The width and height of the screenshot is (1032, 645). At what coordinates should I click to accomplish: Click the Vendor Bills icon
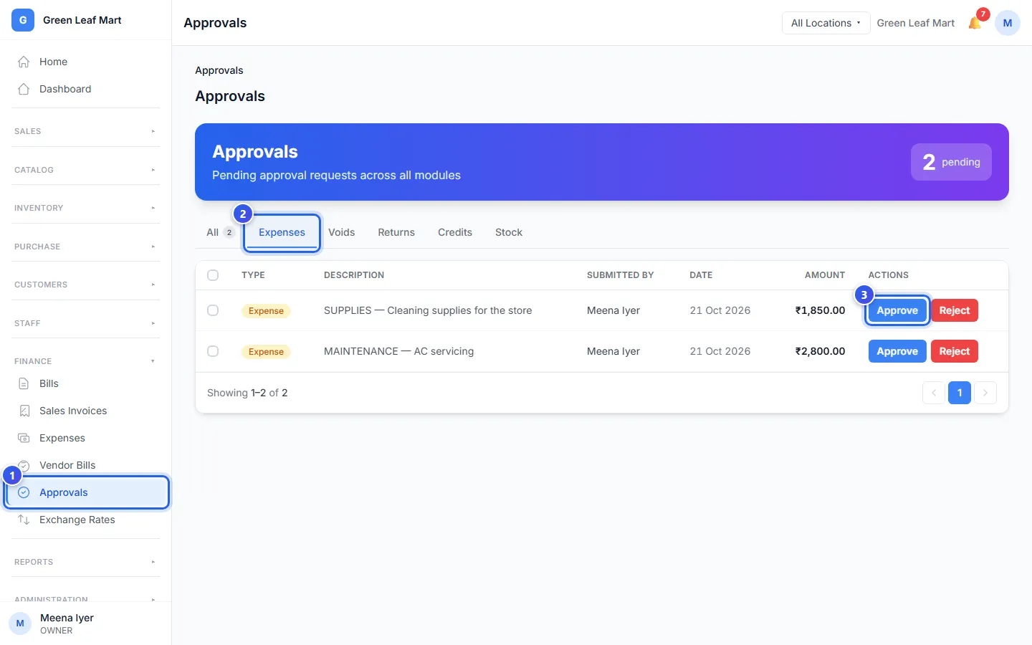pos(24,465)
